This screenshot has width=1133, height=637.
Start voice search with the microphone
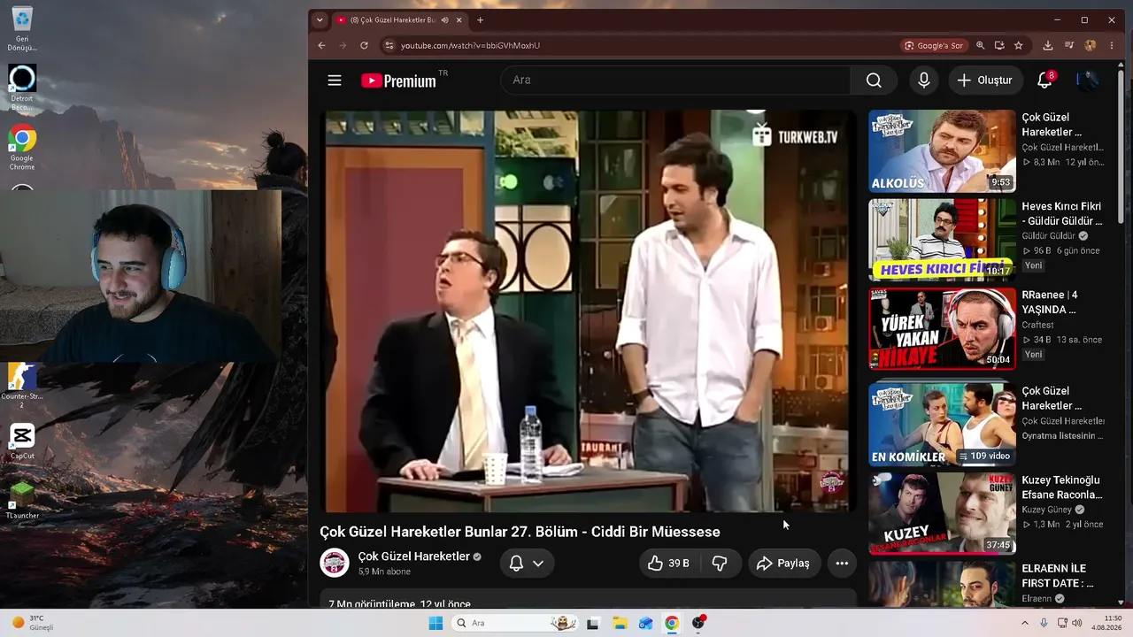[924, 81]
